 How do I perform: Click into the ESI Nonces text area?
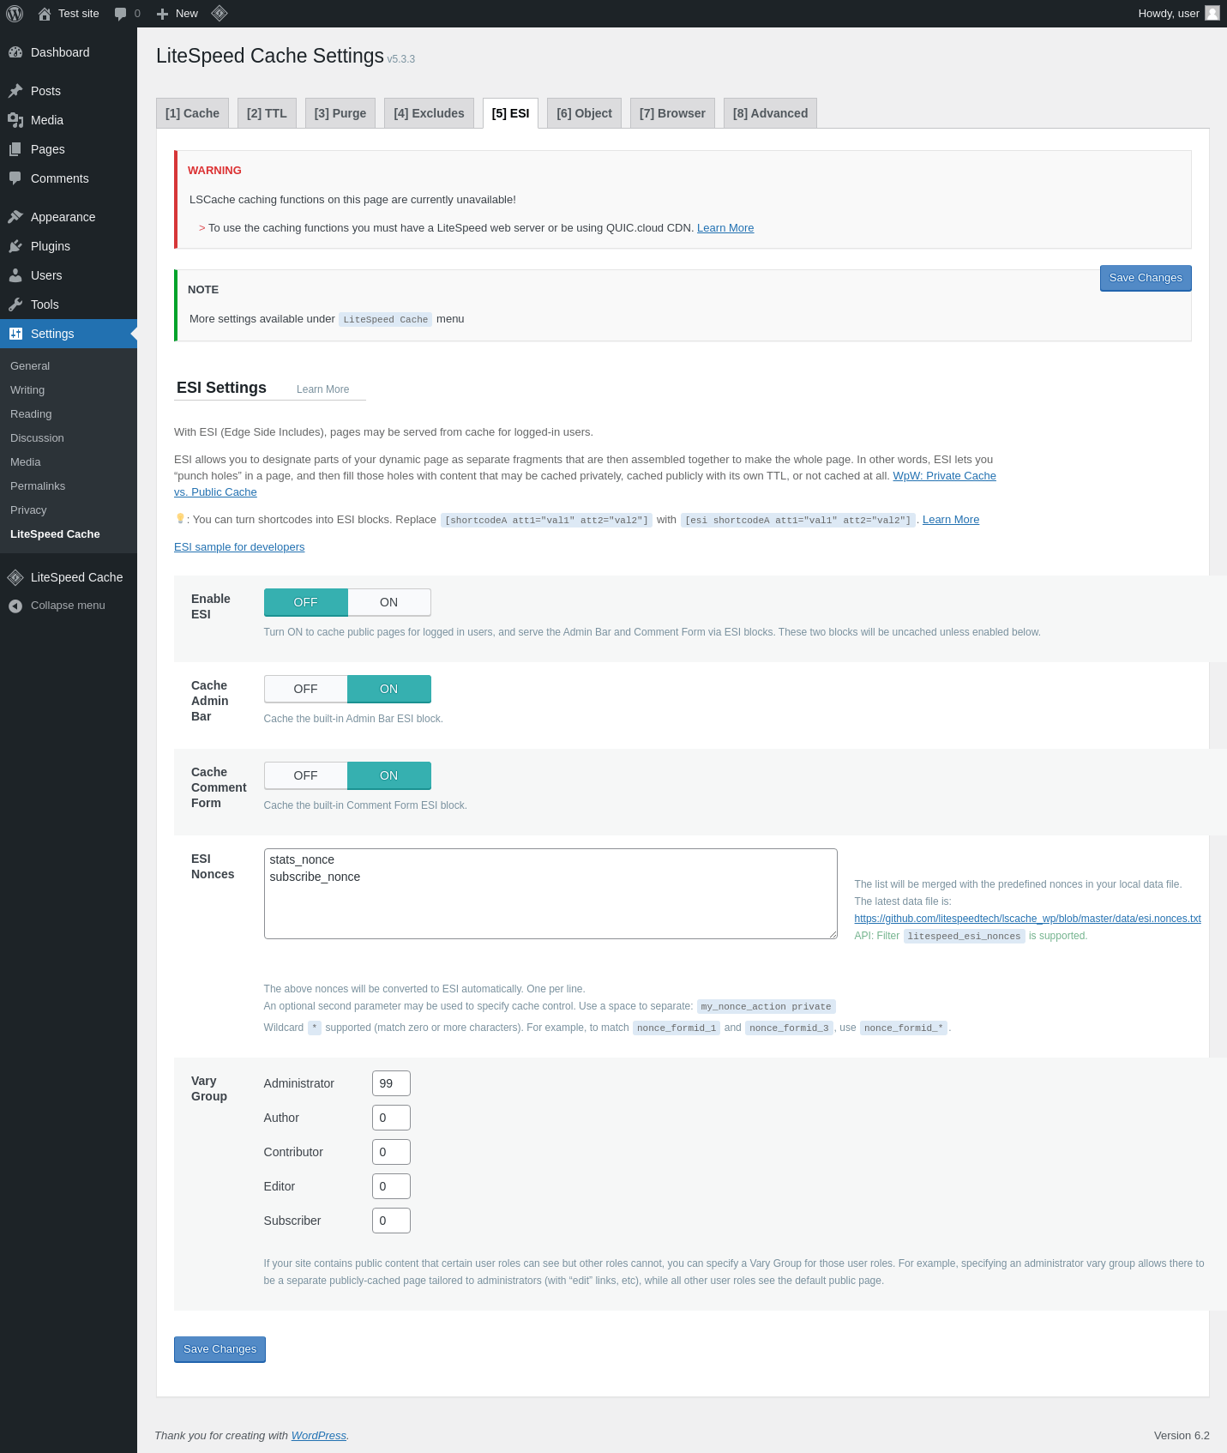550,894
